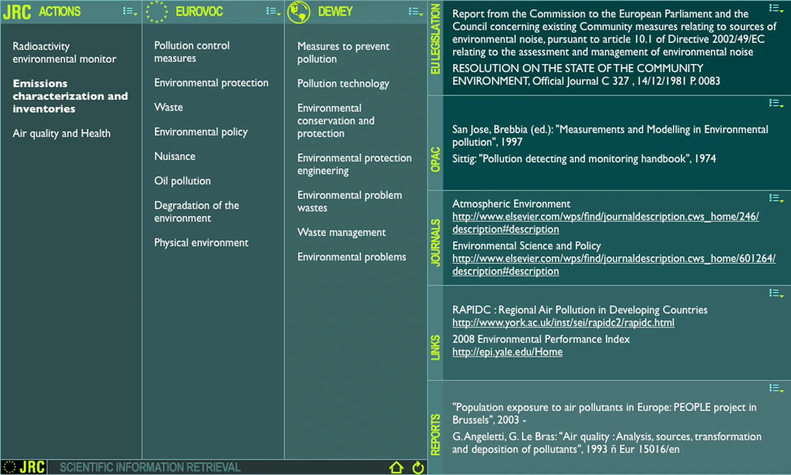The image size is (791, 475).
Task: Select Environmental protection in the Eurovoc column
Action: click(211, 83)
